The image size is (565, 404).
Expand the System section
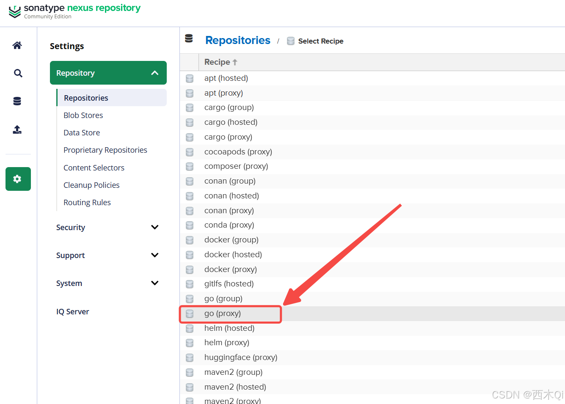pos(108,283)
